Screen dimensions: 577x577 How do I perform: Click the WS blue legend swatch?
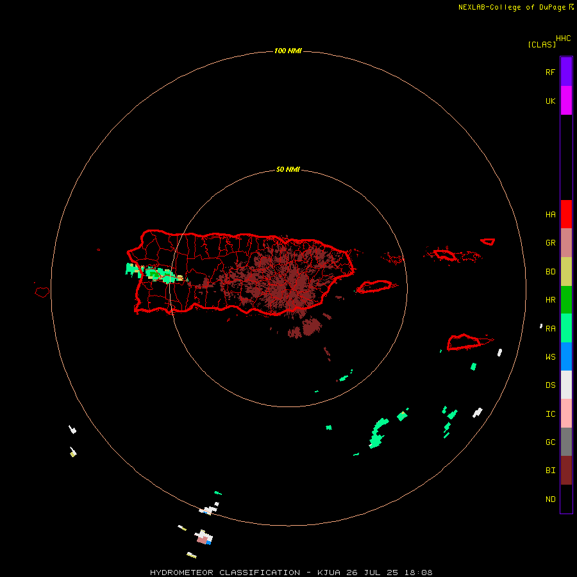coord(566,356)
